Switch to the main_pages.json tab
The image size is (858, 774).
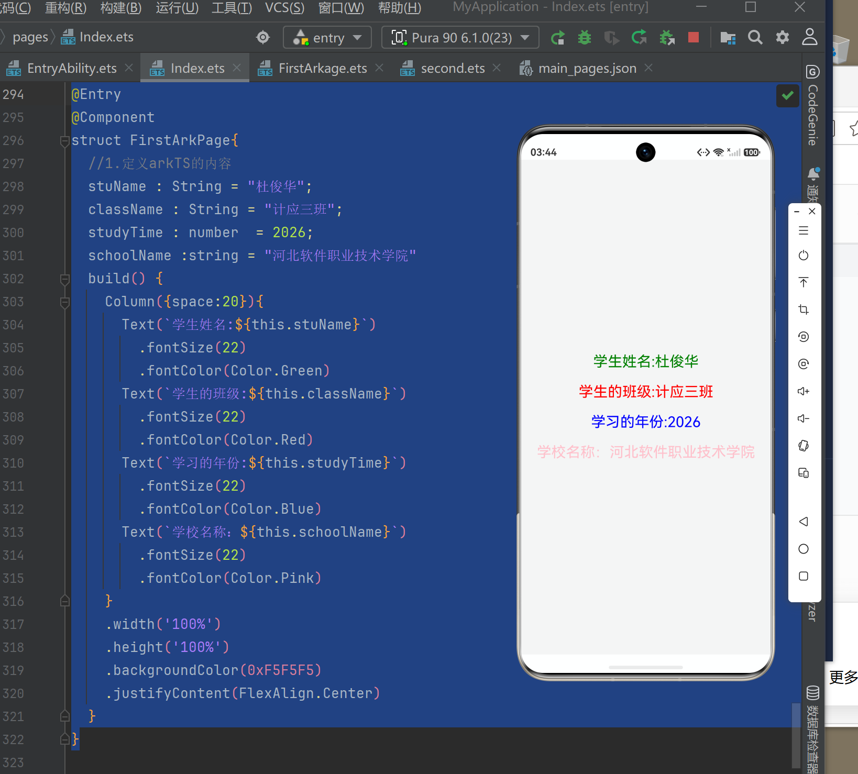[587, 68]
